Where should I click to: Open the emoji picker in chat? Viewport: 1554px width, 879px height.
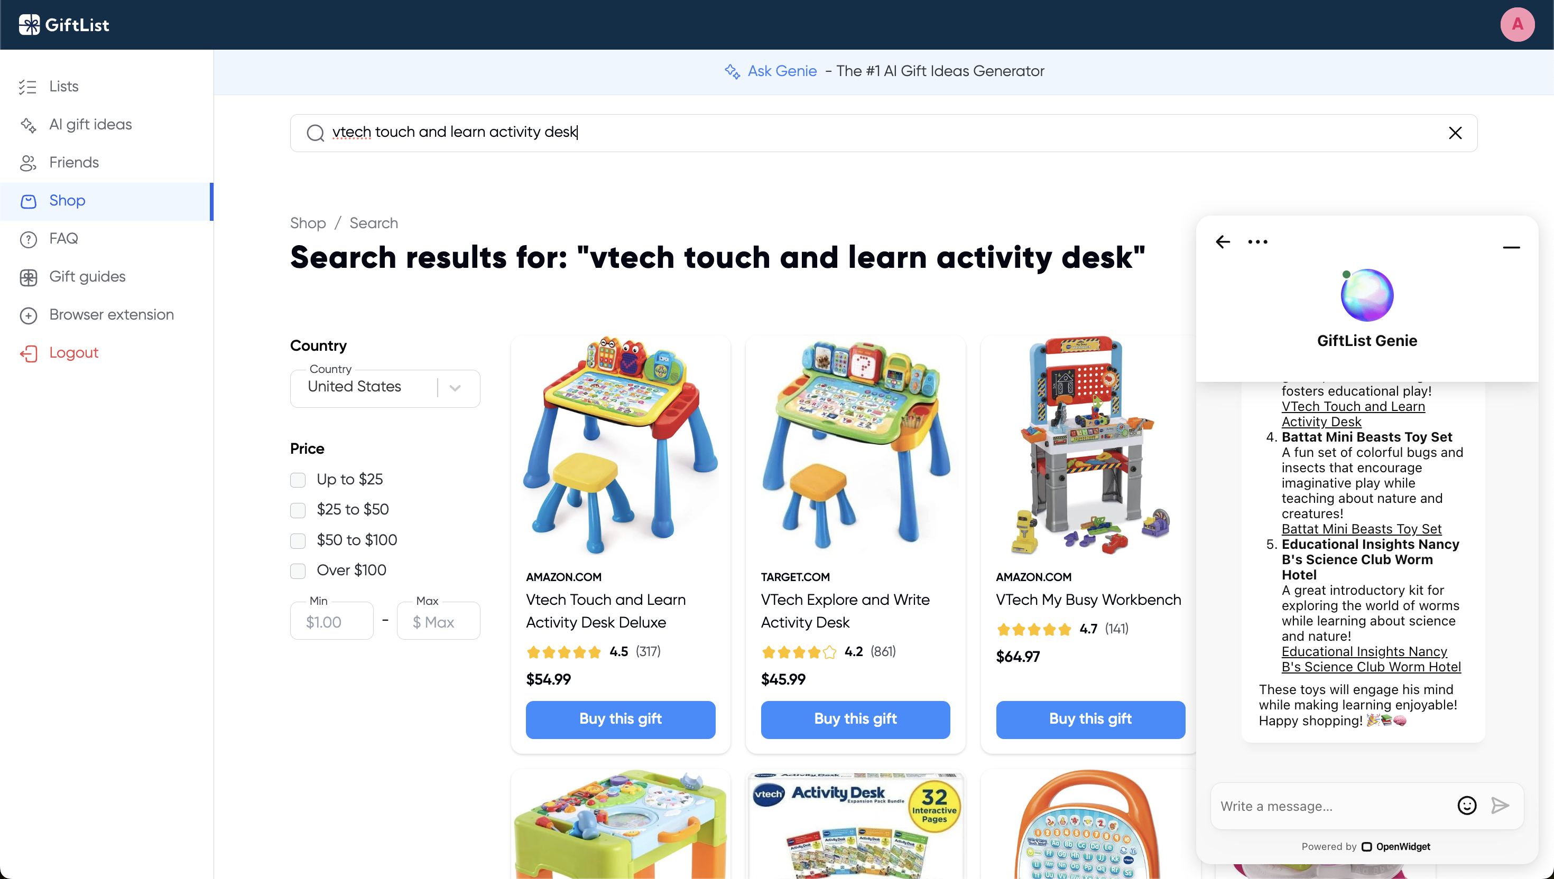[1466, 806]
